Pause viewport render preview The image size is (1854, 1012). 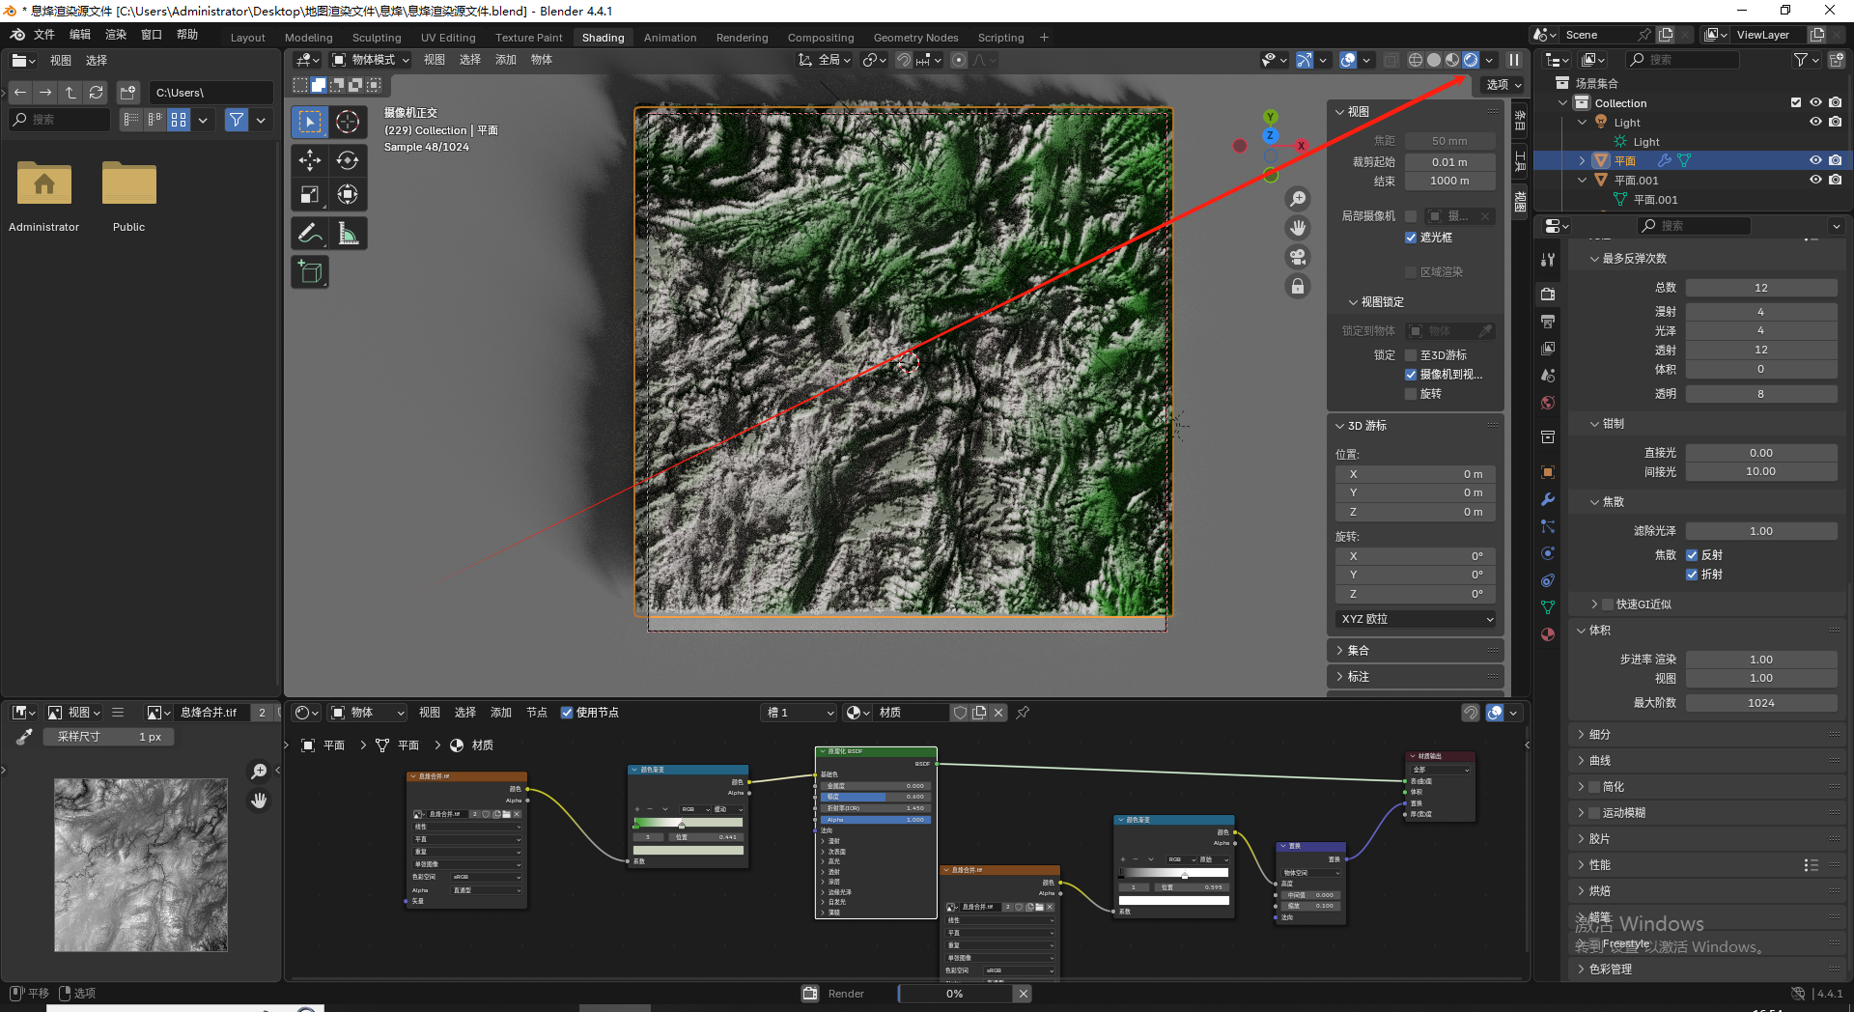(1514, 60)
